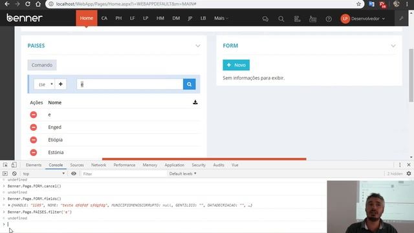Switch to the Vue tab
Screen dimensions: 414x233
pyautogui.click(x=235, y=165)
